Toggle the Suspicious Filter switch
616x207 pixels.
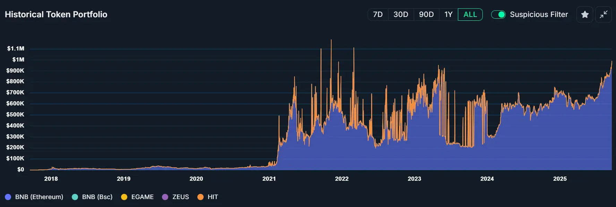coord(498,15)
